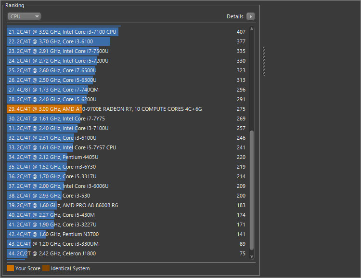The width and height of the screenshot is (361, 278).
Task: Open the CPU ranking type dropdown
Action: (x=24, y=16)
